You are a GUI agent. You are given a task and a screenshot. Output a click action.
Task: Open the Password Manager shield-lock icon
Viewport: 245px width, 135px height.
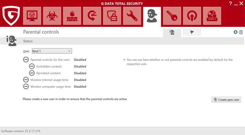coord(112,16)
